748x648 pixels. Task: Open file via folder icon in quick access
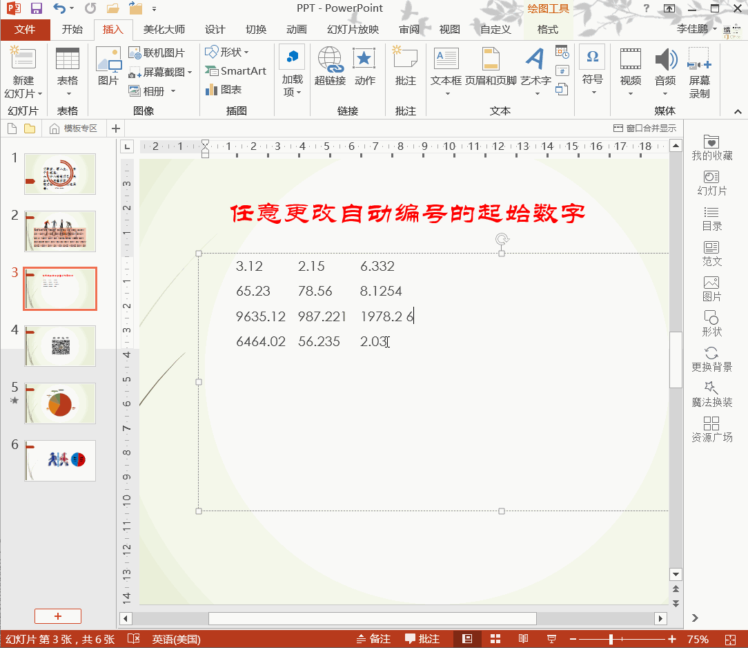click(113, 8)
